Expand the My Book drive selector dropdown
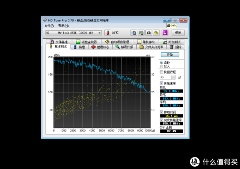The width and height of the screenshot is (240, 169). click(100, 33)
